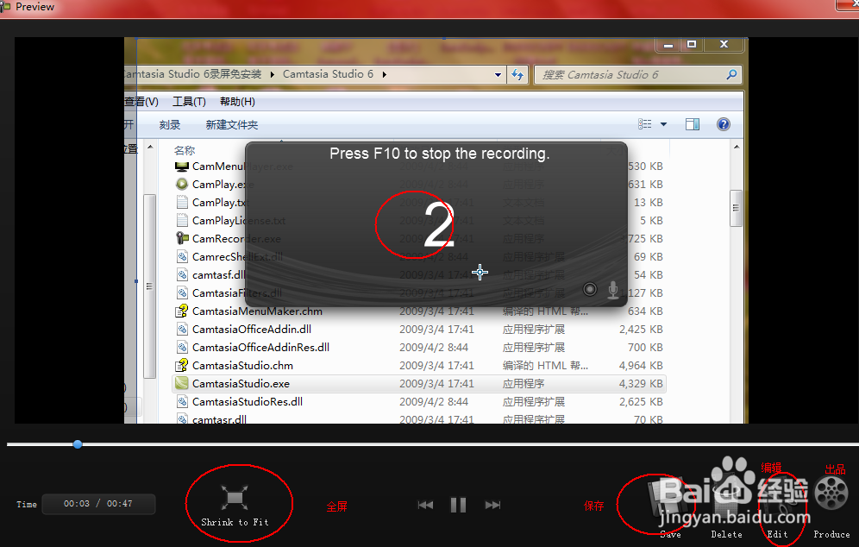
Task: Open Explorer help with the blue question icon
Action: (x=723, y=124)
